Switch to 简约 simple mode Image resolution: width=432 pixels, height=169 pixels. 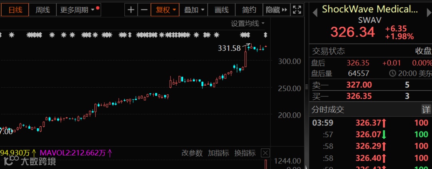(x=249, y=10)
